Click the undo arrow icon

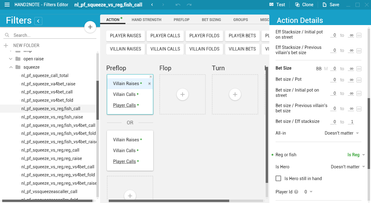click(178, 5)
